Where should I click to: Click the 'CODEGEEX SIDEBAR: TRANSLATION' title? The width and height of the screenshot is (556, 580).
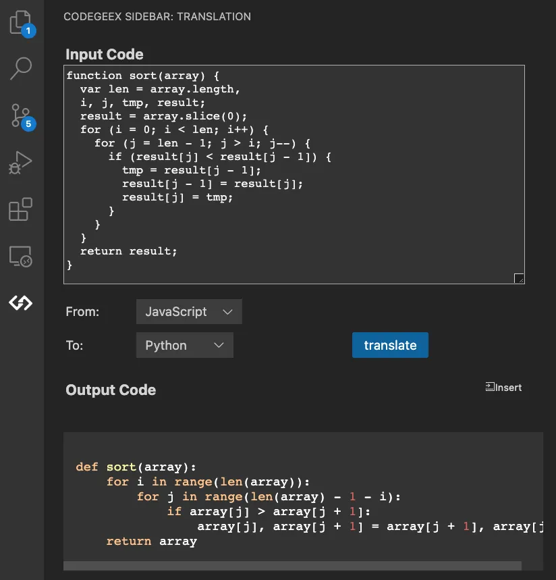click(157, 17)
